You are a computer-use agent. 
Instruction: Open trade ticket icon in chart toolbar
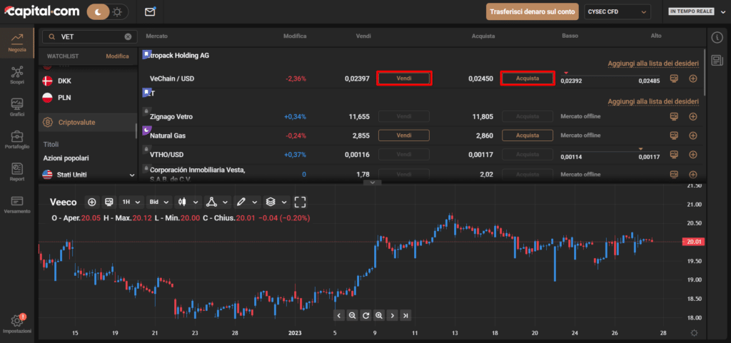coord(109,202)
